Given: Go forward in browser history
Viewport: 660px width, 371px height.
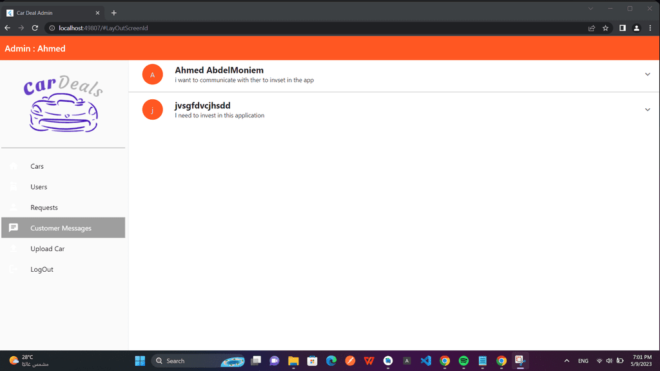Looking at the screenshot, I should (21, 28).
